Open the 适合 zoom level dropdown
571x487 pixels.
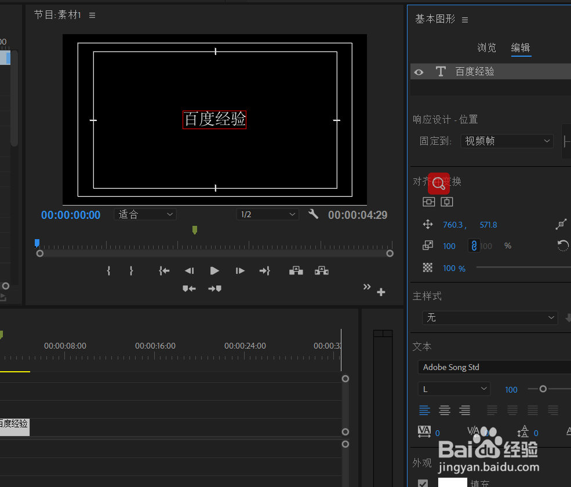(146, 215)
